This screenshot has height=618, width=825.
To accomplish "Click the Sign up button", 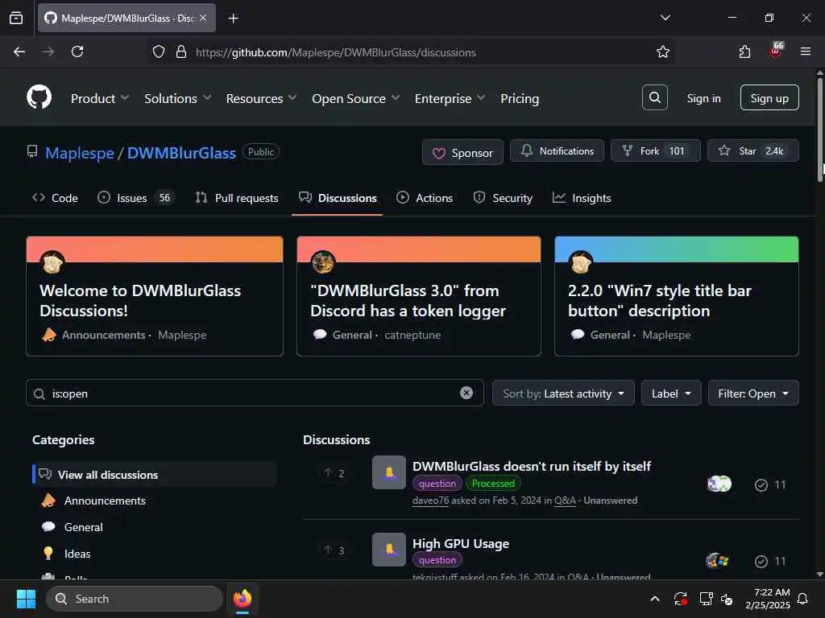I will pos(769,97).
